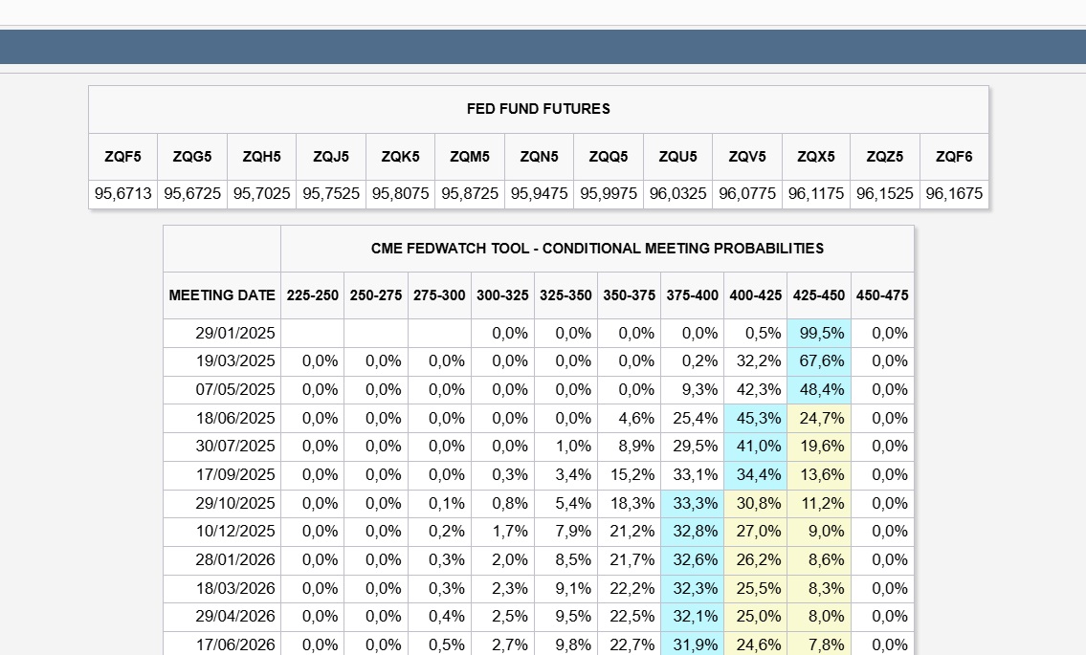Screen dimensions: 1086x655
Task: Select the 450-475 rate range header
Action: pos(882,295)
